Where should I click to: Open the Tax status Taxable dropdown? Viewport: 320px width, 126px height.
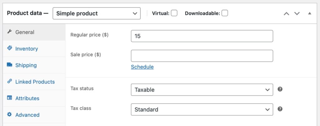click(202, 90)
